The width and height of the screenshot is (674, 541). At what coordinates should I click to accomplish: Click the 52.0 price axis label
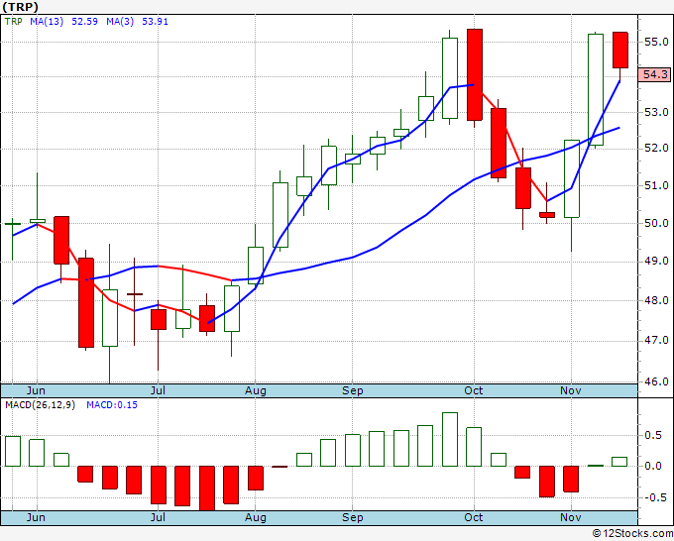click(656, 149)
